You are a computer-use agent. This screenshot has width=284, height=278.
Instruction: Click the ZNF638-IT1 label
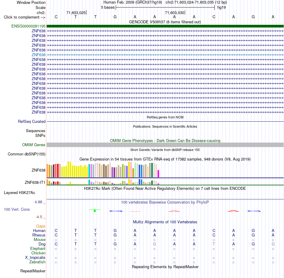click(35, 182)
